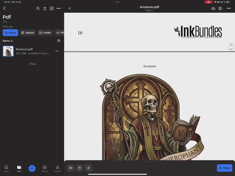Change sort order via Name arrow
Screen dimensions: 235x176
pyautogui.click(x=8, y=41)
